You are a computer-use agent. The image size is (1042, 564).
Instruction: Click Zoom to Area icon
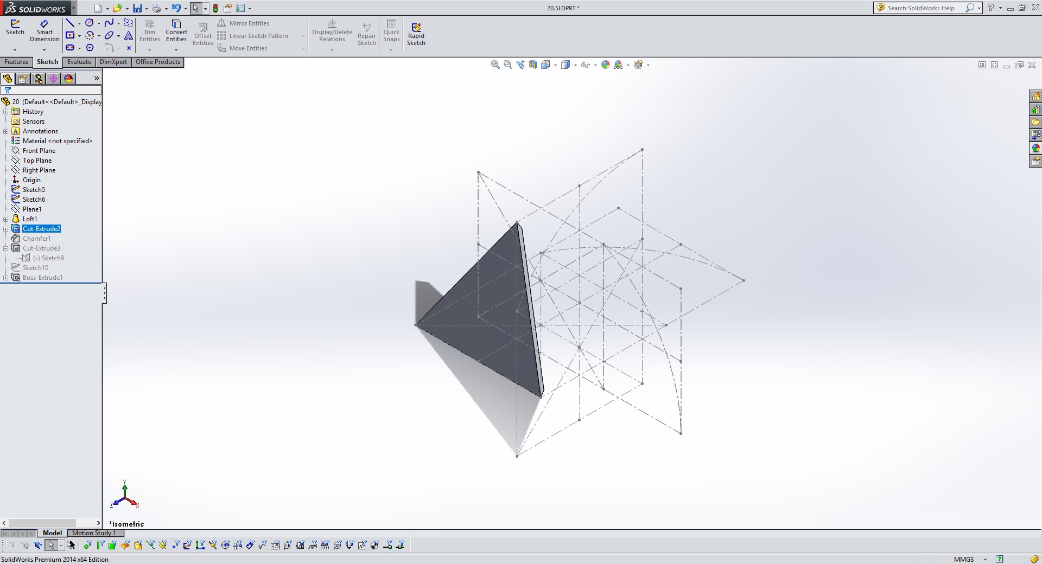click(508, 65)
